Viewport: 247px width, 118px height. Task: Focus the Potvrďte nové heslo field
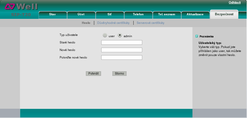pyautogui.click(x=121, y=57)
